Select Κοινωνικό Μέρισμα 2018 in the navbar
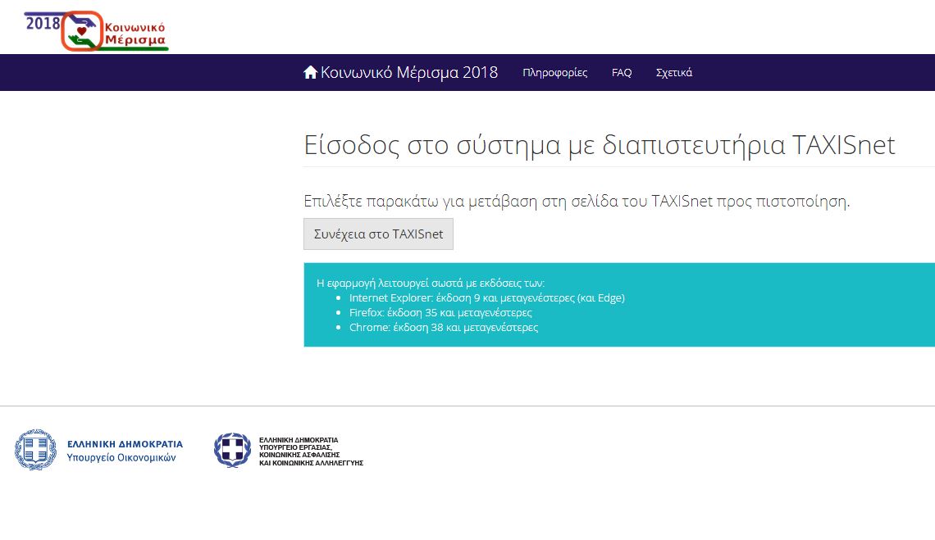 (x=410, y=72)
